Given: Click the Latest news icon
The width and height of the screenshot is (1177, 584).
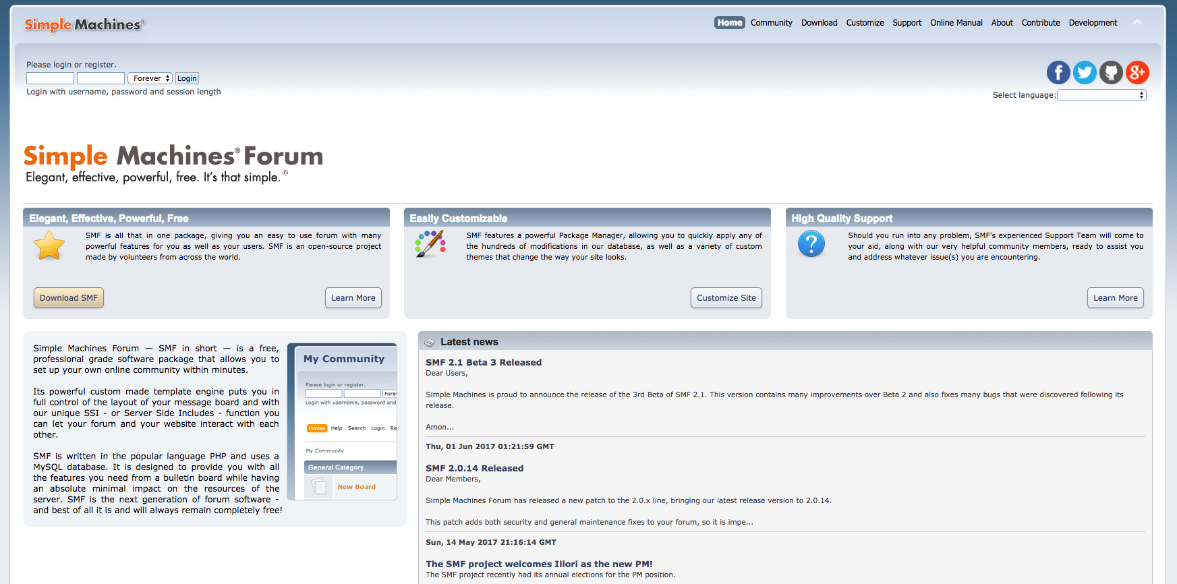Looking at the screenshot, I should click(430, 343).
